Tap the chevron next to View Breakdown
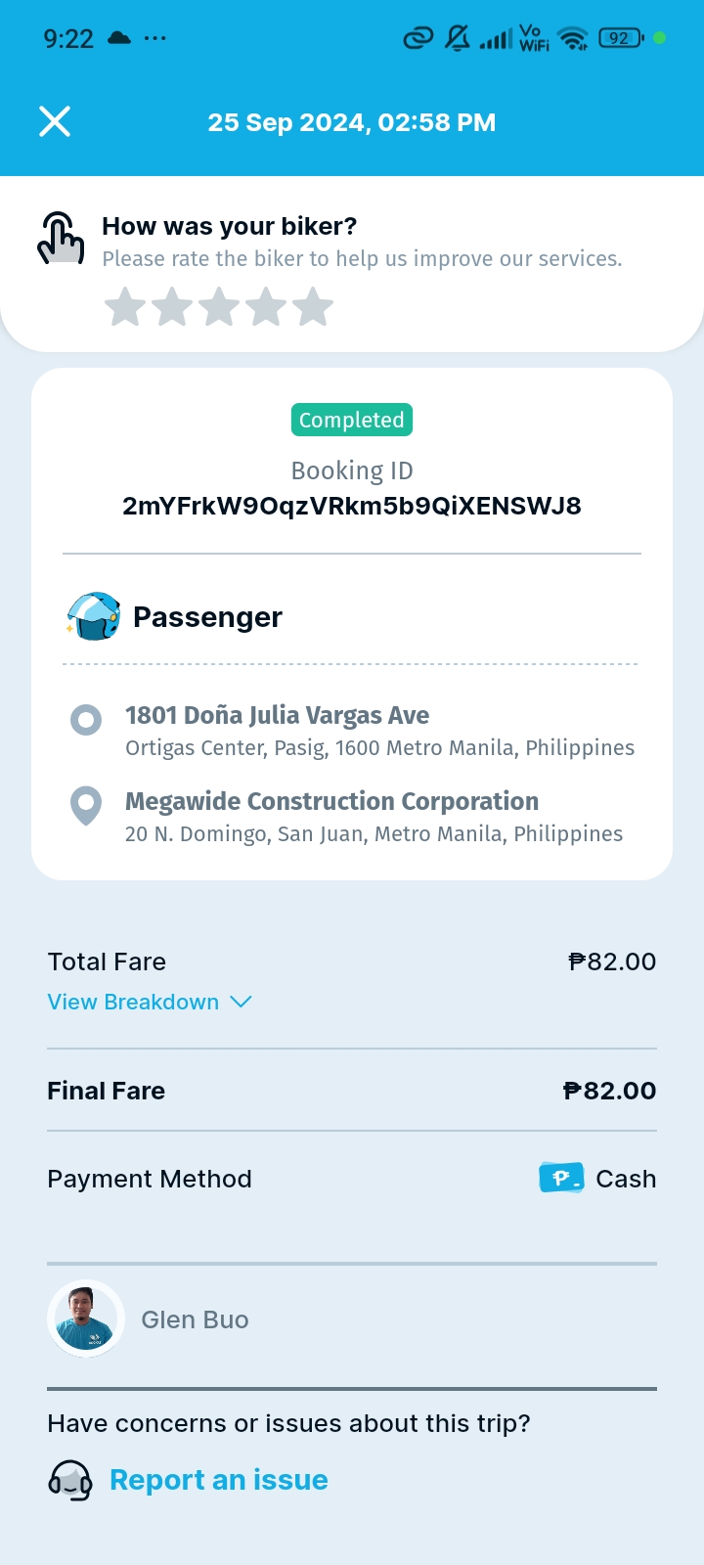704x1565 pixels. (241, 1002)
